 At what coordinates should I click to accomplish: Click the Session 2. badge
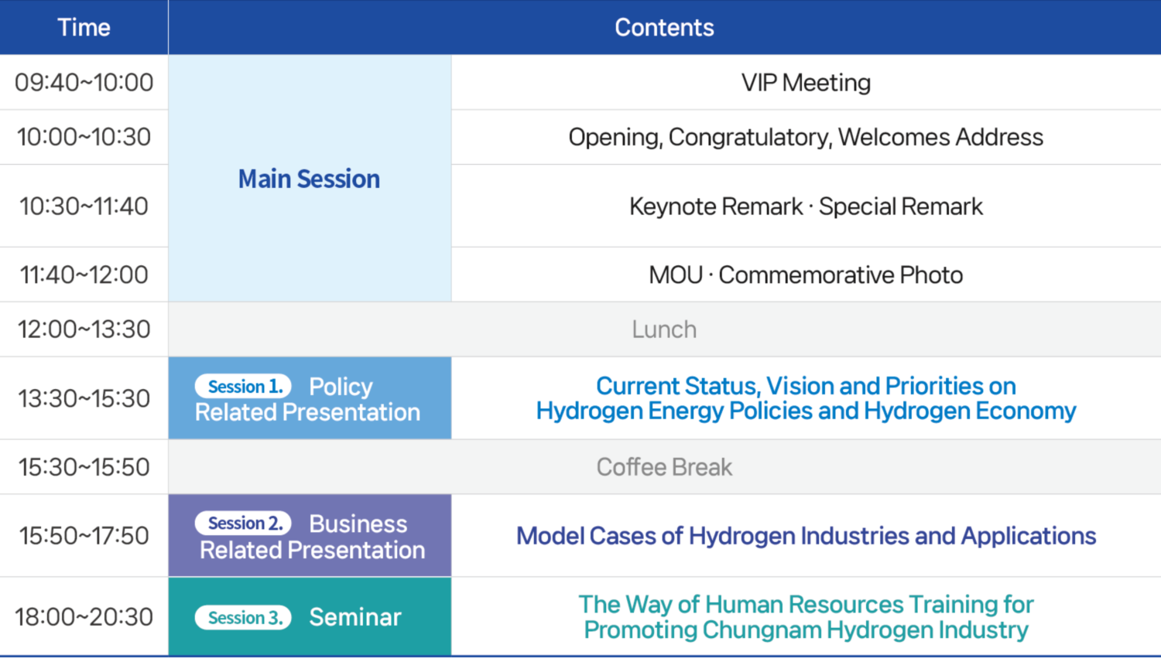click(x=243, y=523)
